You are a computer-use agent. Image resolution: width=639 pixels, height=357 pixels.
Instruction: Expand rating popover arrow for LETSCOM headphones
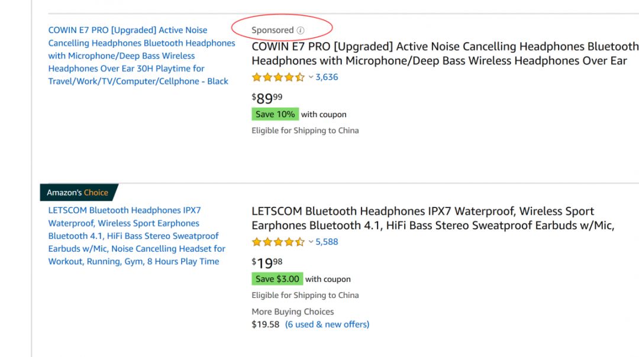tap(311, 242)
